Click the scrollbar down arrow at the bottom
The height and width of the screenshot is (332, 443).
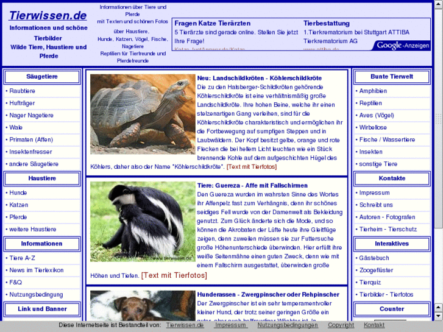[438, 316]
